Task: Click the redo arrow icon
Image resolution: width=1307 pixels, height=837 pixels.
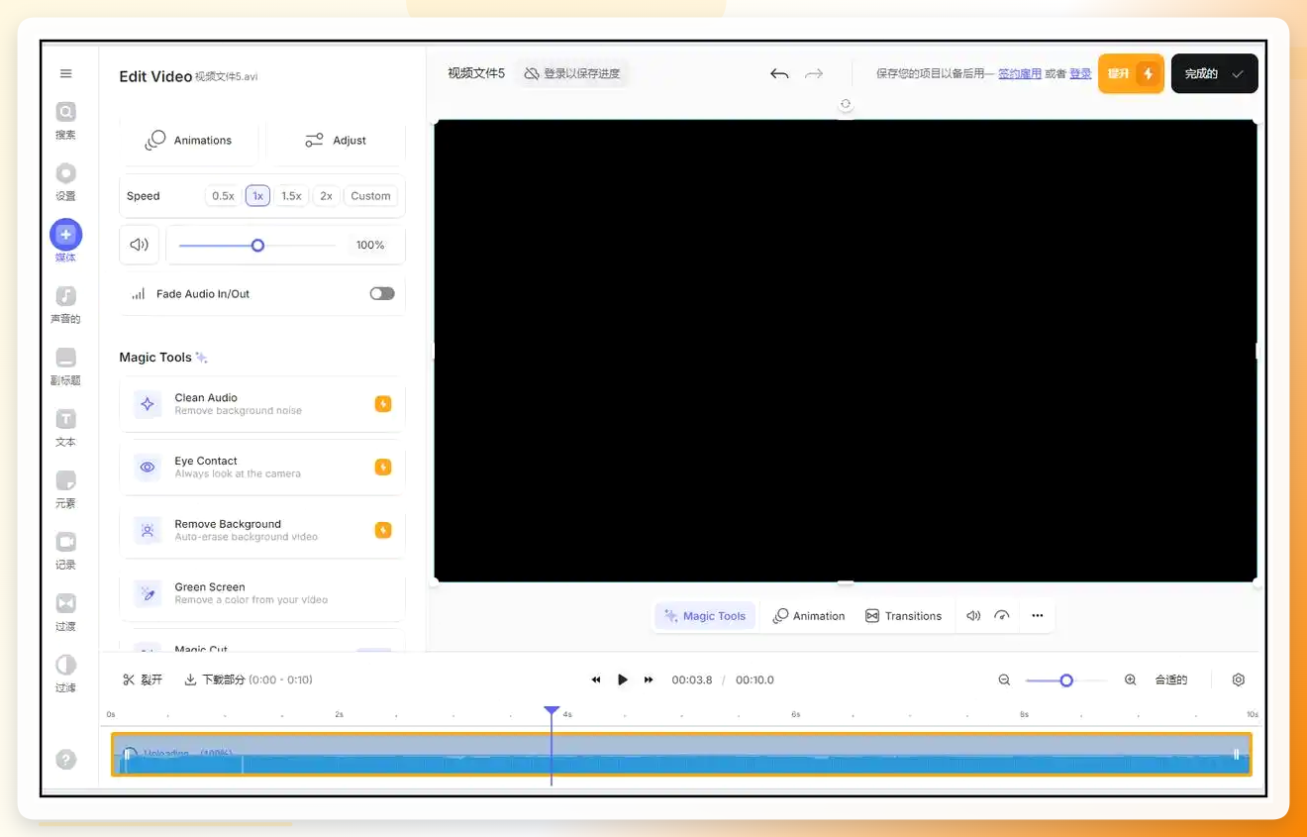Action: [x=814, y=74]
